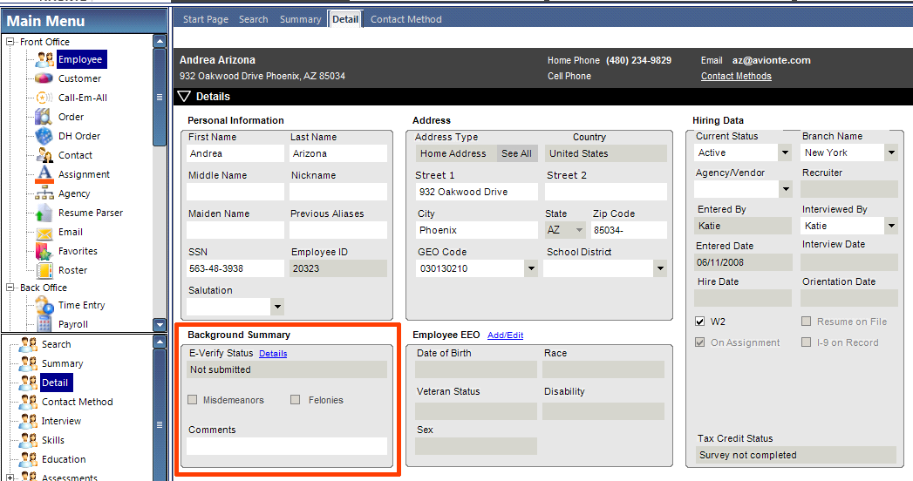
Task: Select the Email envelope icon in Main Menu
Action: 44,233
